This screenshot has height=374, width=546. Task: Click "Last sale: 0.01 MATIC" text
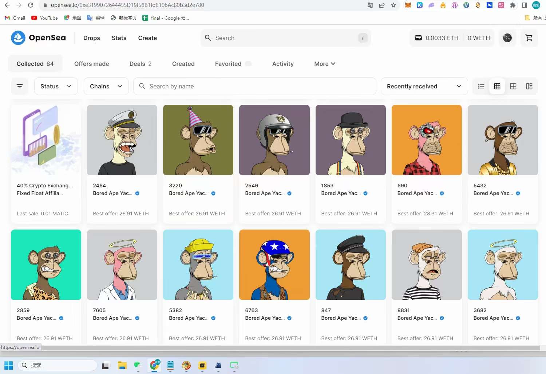[42, 214]
